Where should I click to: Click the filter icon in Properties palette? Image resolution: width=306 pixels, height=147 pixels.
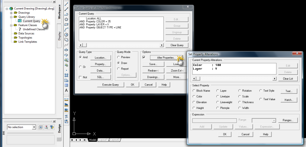pos(51,127)
